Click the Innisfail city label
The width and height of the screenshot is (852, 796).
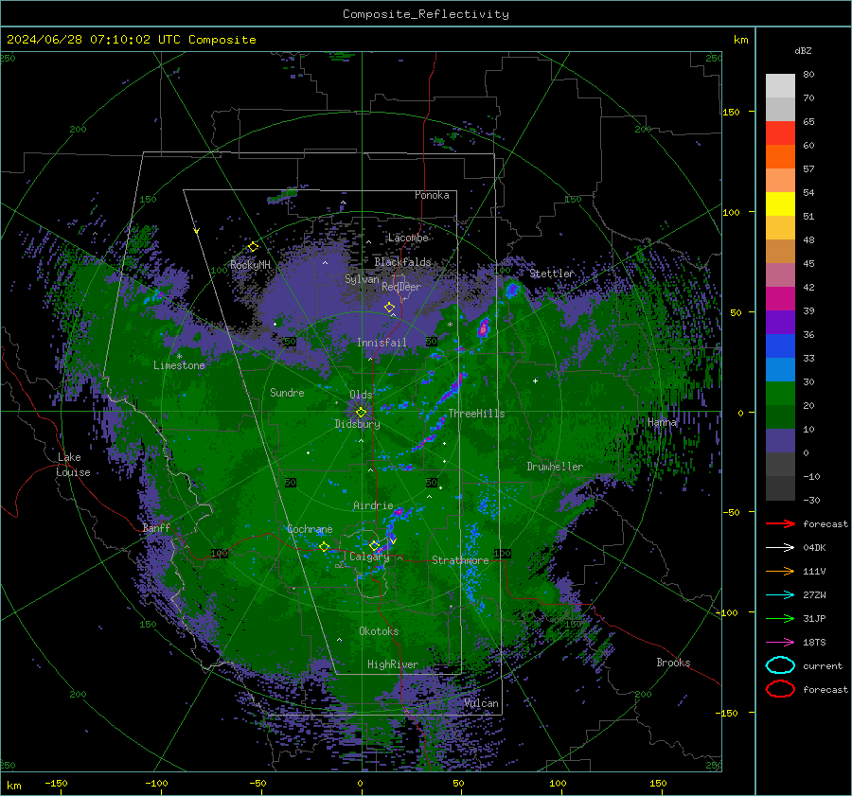[382, 343]
